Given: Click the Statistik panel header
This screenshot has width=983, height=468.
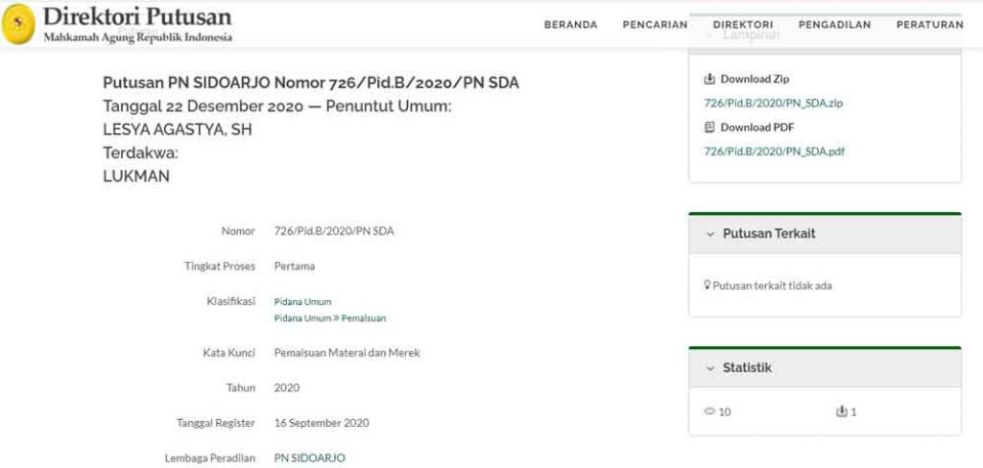Looking at the screenshot, I should (825, 367).
